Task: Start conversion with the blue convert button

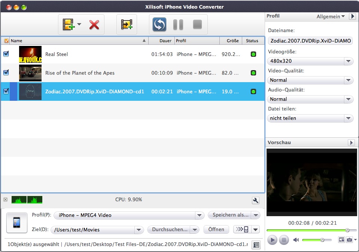Action: click(x=159, y=24)
